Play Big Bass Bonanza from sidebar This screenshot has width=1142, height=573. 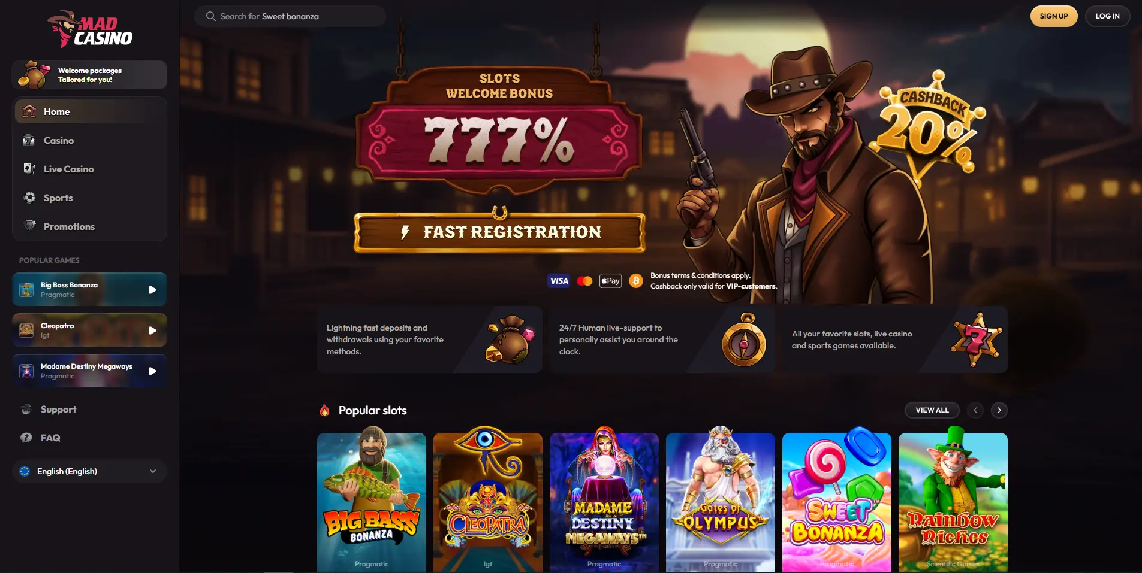pyautogui.click(x=89, y=290)
